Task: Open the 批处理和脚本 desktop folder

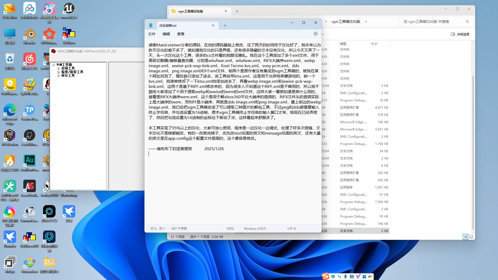Action: (x=49, y=265)
